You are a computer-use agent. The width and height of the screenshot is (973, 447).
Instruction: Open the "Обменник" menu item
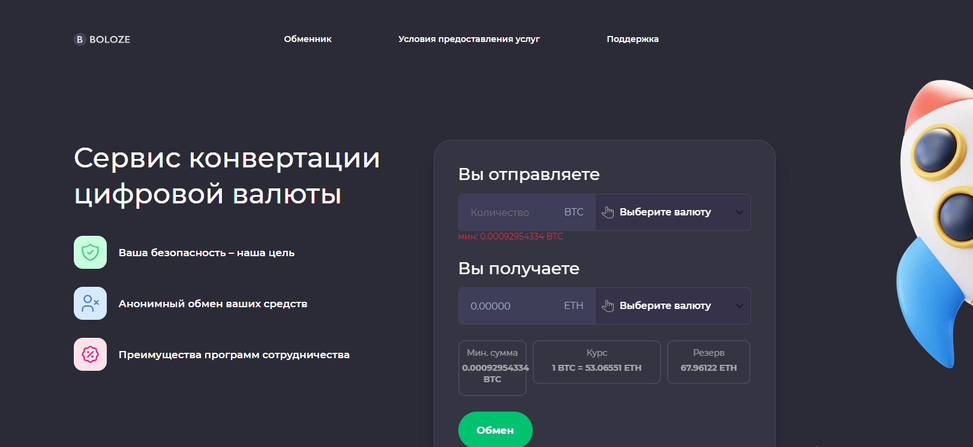[308, 39]
